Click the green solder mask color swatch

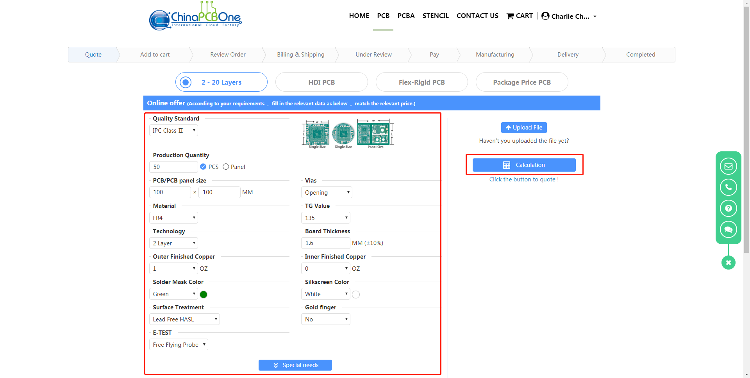pos(204,295)
